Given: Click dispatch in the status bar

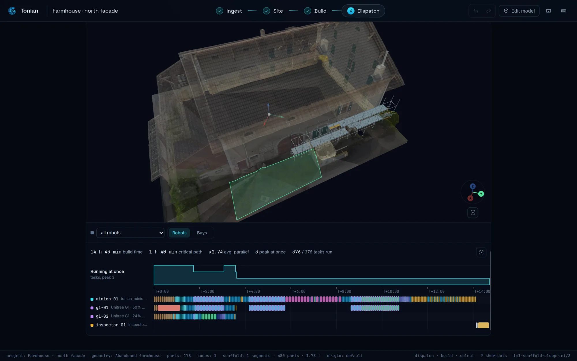Looking at the screenshot, I should coord(424,356).
